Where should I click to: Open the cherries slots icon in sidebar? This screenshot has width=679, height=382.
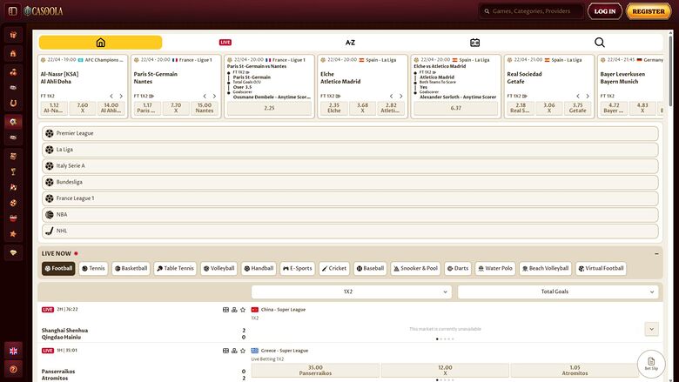pyautogui.click(x=13, y=72)
